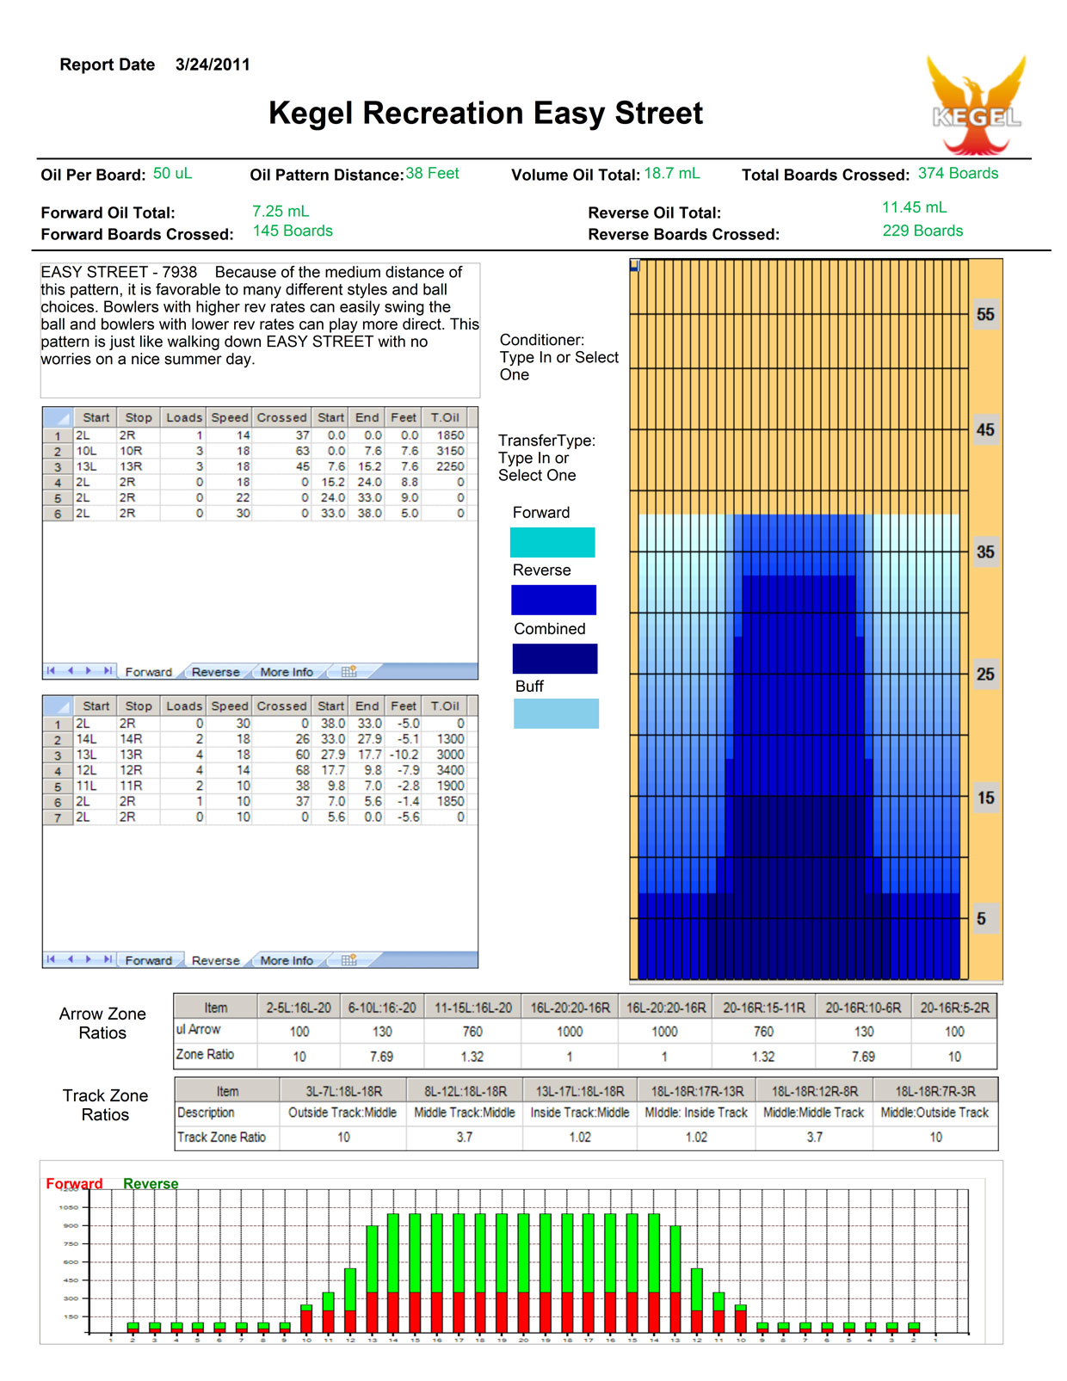
Task: Select Forward tab in the lower table
Action: (148, 960)
